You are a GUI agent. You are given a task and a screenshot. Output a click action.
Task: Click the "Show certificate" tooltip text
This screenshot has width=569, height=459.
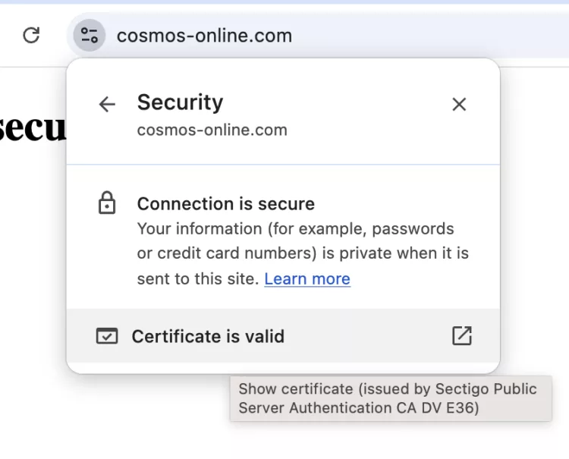388,398
